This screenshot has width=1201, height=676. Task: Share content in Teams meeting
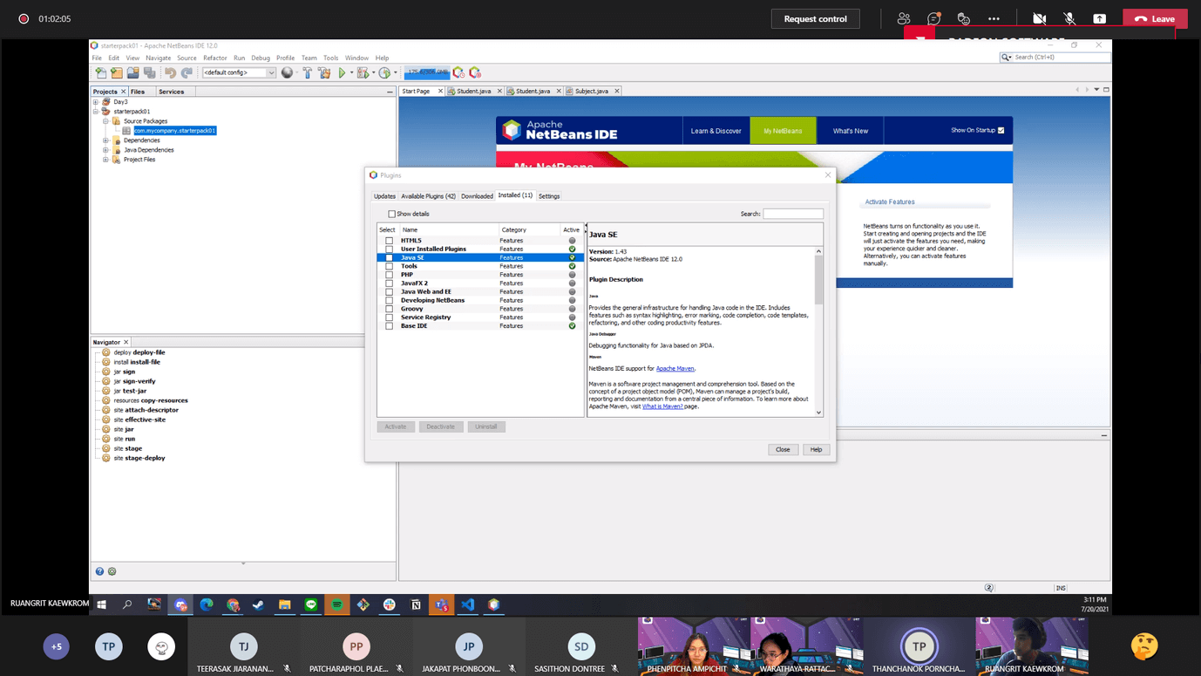coord(1100,18)
